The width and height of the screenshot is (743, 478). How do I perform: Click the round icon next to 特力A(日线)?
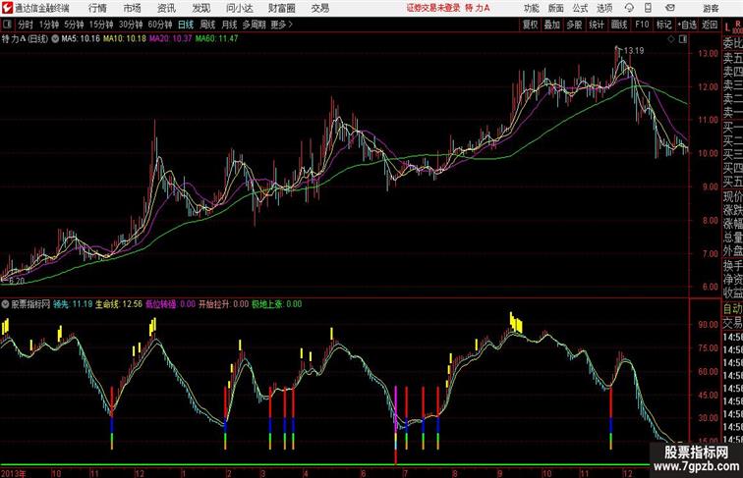click(x=55, y=39)
